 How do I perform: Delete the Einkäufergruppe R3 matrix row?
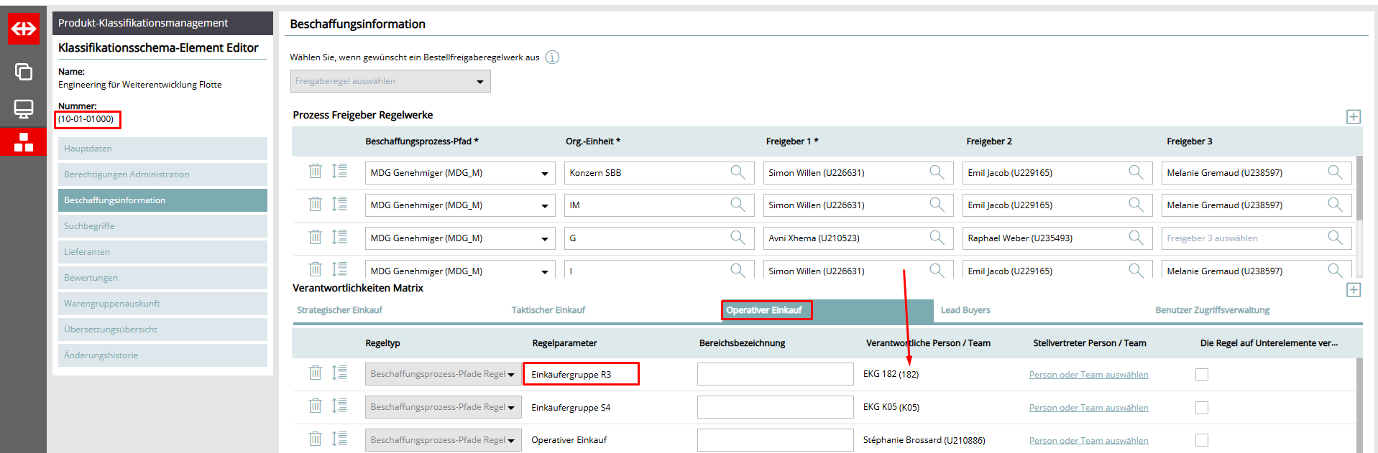(315, 373)
